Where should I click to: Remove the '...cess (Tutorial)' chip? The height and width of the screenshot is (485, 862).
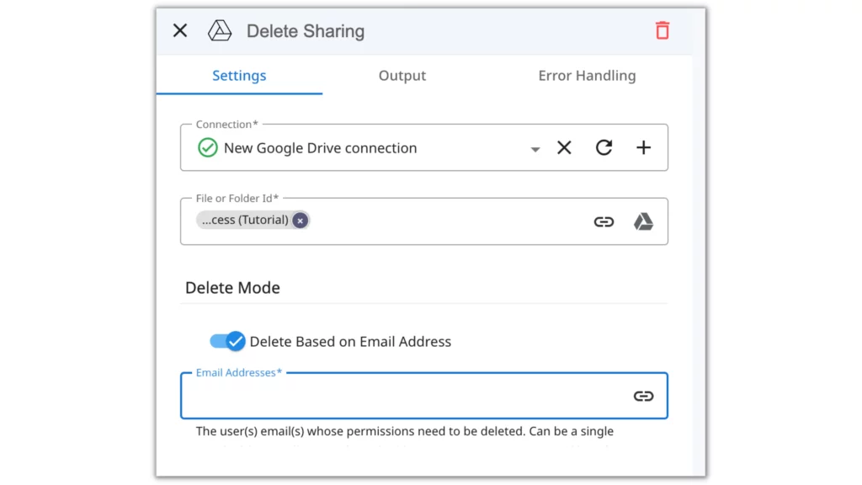click(x=301, y=221)
